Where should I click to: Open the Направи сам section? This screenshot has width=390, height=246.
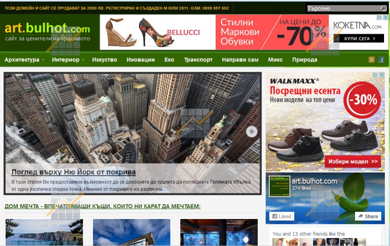(x=240, y=59)
